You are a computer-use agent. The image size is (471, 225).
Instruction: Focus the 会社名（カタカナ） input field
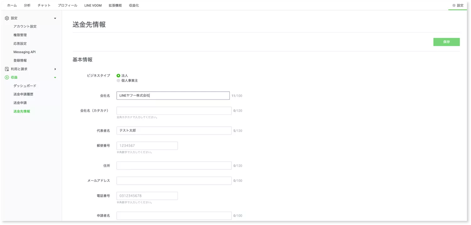[174, 111]
